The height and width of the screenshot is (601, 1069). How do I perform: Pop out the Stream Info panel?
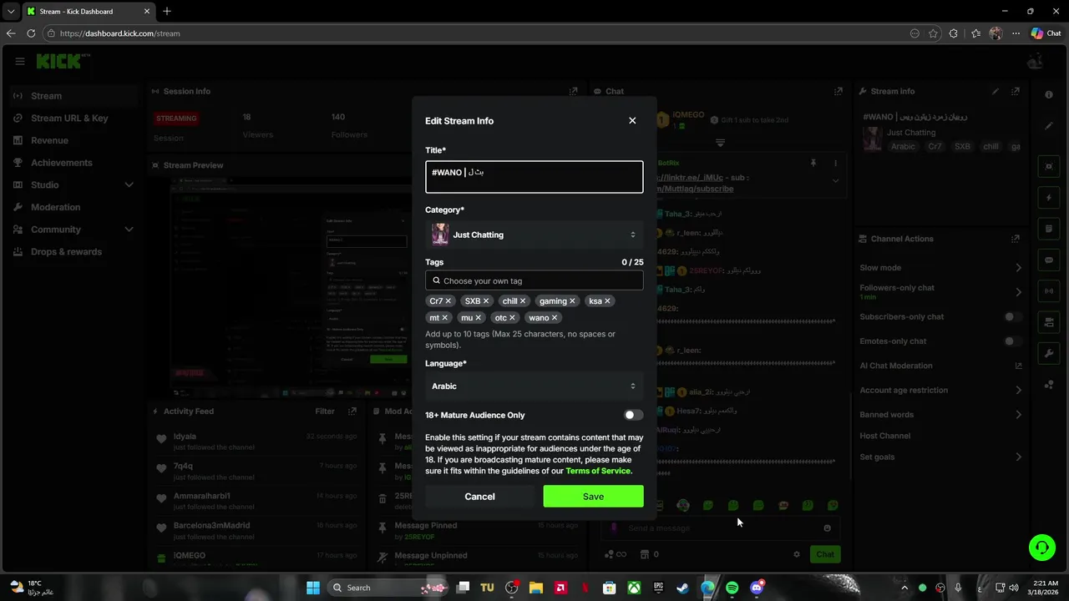1016,91
